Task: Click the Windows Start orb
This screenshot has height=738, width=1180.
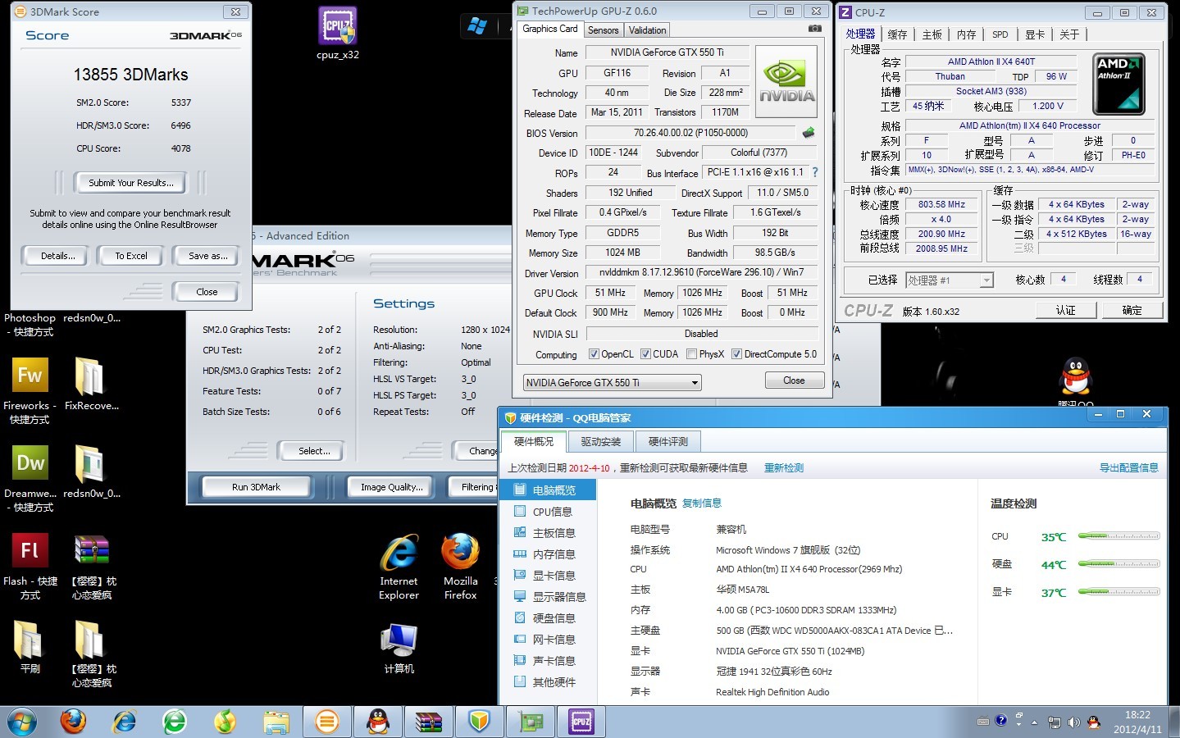Action: click(22, 722)
